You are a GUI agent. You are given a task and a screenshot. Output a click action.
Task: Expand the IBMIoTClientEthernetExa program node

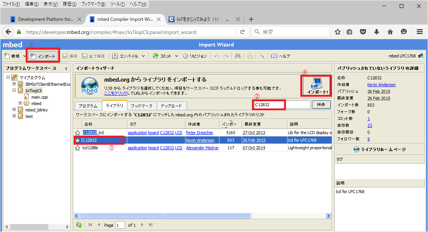14,84
